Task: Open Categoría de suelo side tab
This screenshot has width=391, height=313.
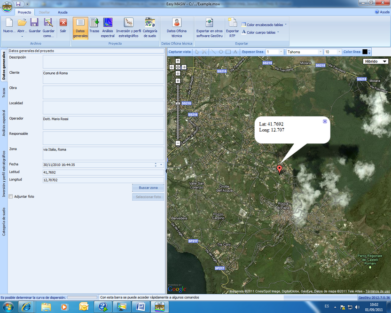Action: (4, 222)
